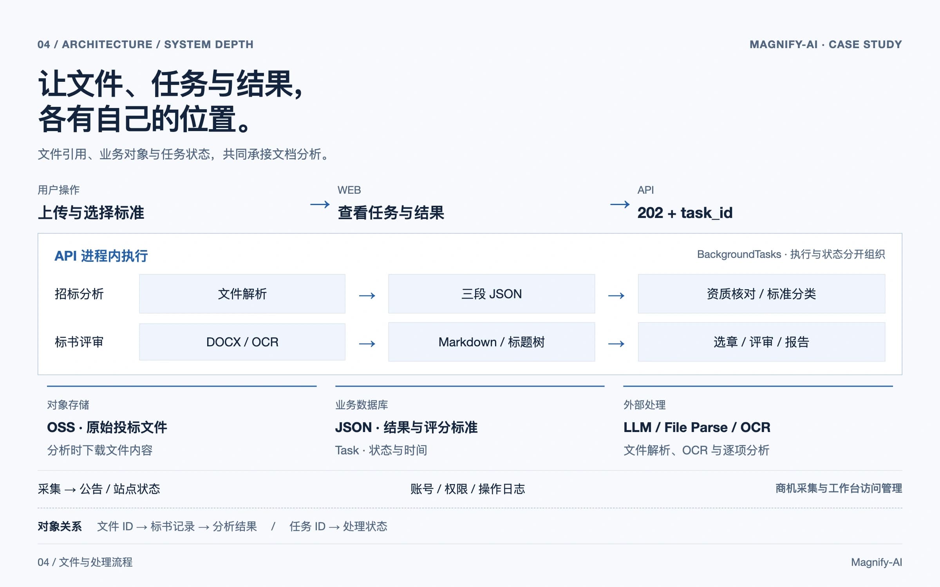940x587 pixels.
Task: Click the 'DOCX / OCR' box
Action: (x=242, y=342)
